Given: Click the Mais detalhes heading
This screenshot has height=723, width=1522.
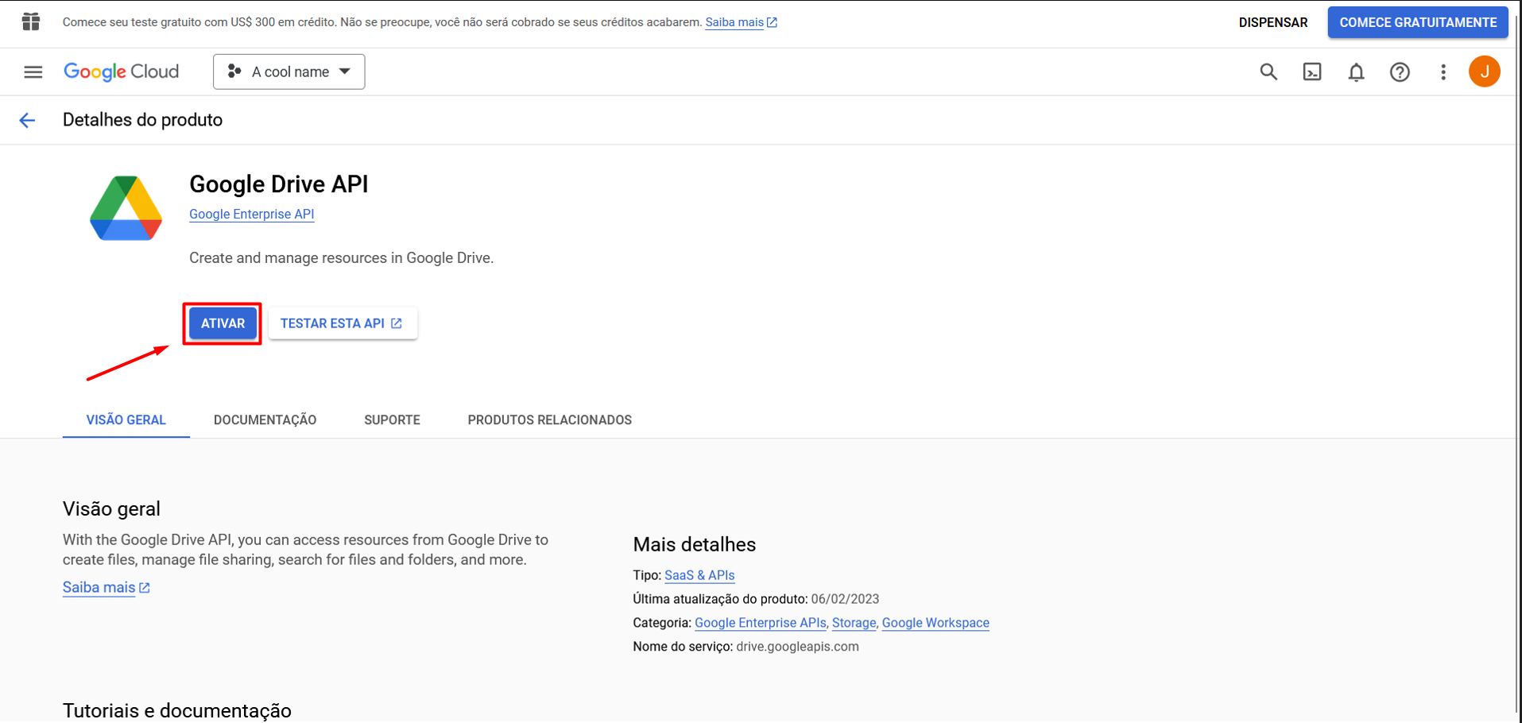Looking at the screenshot, I should (694, 544).
